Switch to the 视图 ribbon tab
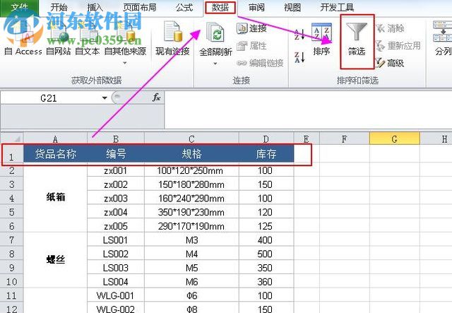The height and width of the screenshot is (313, 452). click(x=292, y=8)
